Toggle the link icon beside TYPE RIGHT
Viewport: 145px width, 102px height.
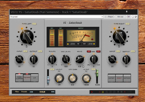click(x=128, y=24)
